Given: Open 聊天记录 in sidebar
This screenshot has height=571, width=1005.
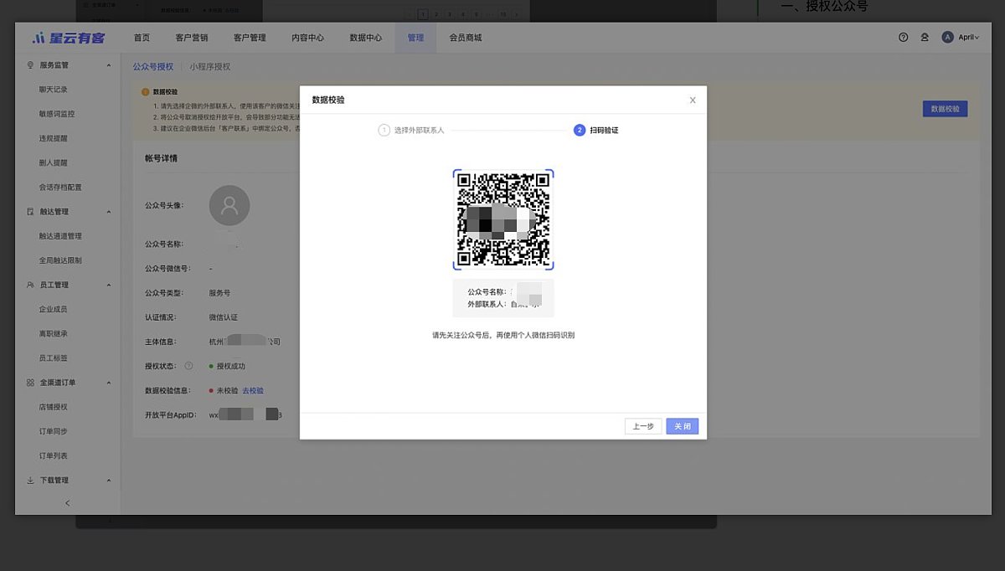Looking at the screenshot, I should point(53,90).
